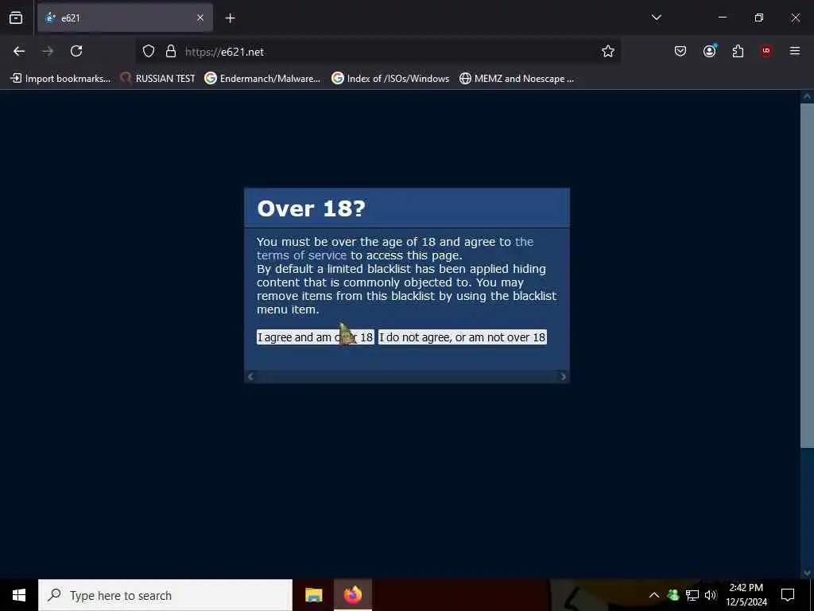Viewport: 814px width, 611px height.
Task: Expand the list all tabs chevron
Action: point(656,18)
